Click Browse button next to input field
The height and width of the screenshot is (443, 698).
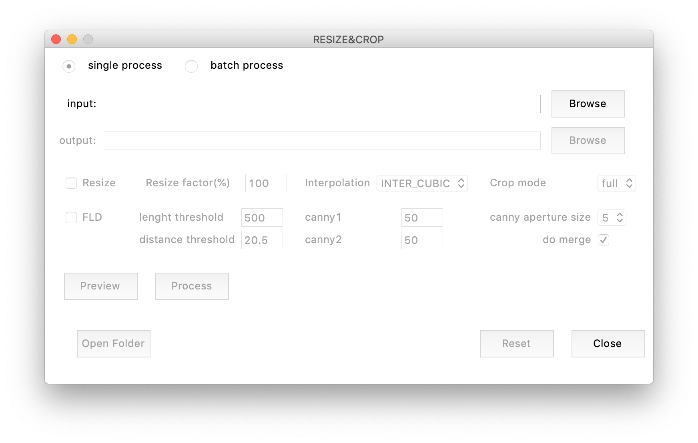pos(588,104)
